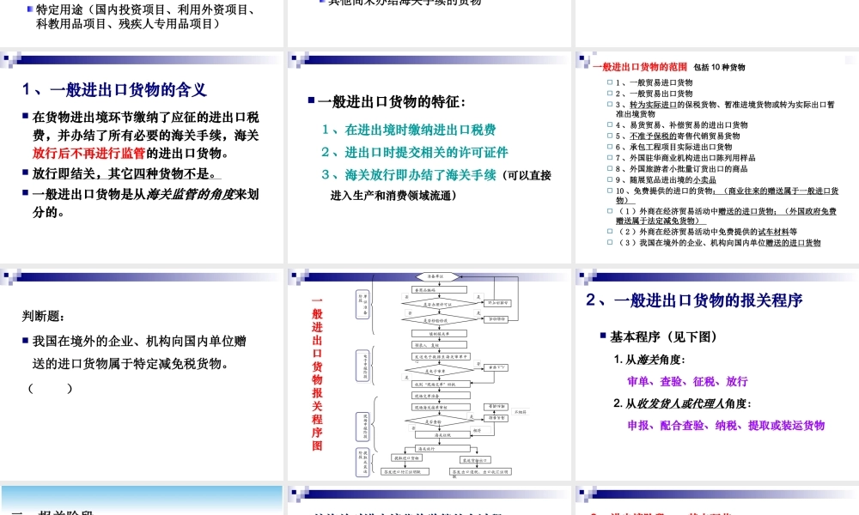
Task: Click the line 3、海关放行即办结了海关手续
Action: (x=409, y=175)
